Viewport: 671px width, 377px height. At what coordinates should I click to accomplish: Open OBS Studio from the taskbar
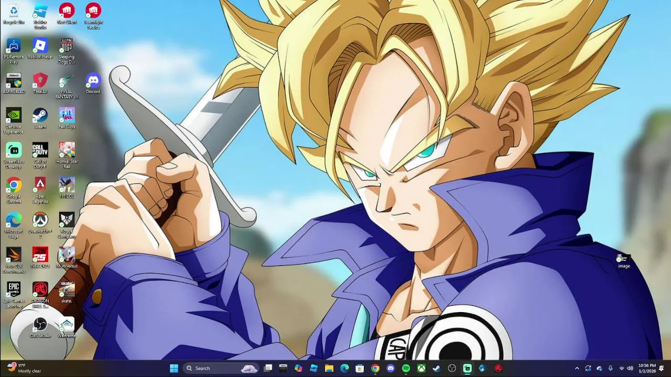pyautogui.click(x=452, y=368)
